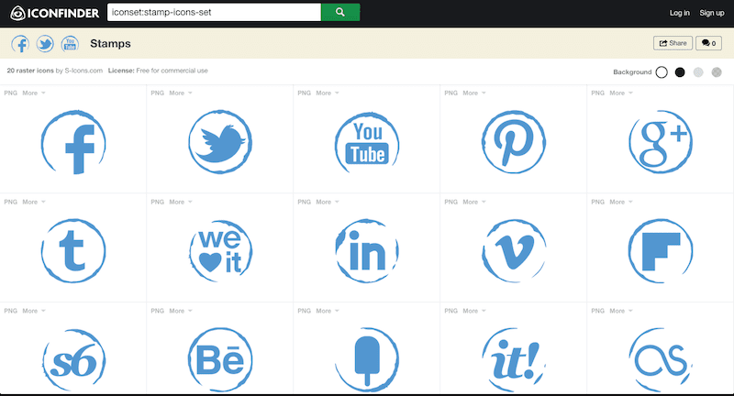This screenshot has height=396, width=734.
Task: Select the Twitter bird stamp icon
Action: [x=220, y=143]
